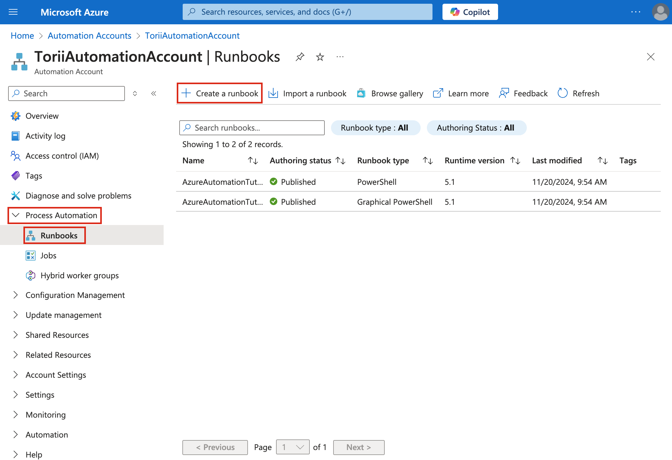Go to the Home breadcrumb

(x=22, y=36)
